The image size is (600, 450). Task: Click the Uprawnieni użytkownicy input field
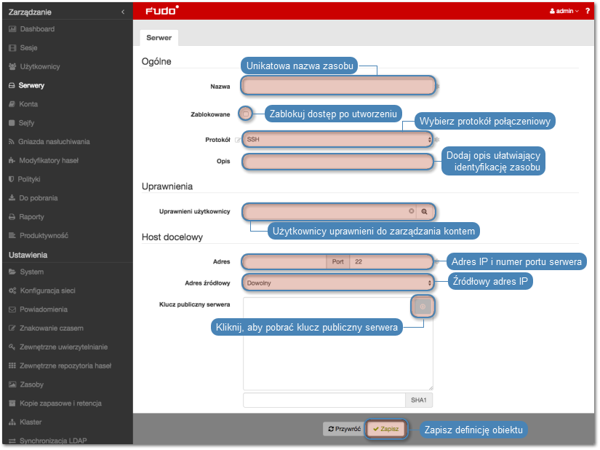[330, 211]
